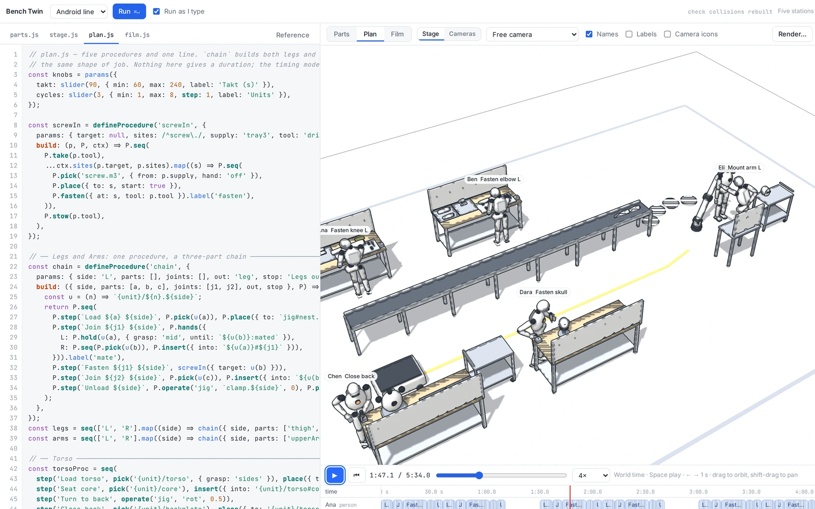Click the Chen Close back label
The width and height of the screenshot is (815, 509).
click(351, 376)
